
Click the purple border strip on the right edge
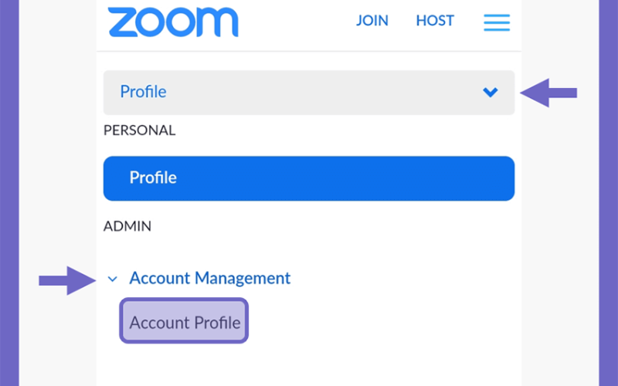click(x=608, y=193)
